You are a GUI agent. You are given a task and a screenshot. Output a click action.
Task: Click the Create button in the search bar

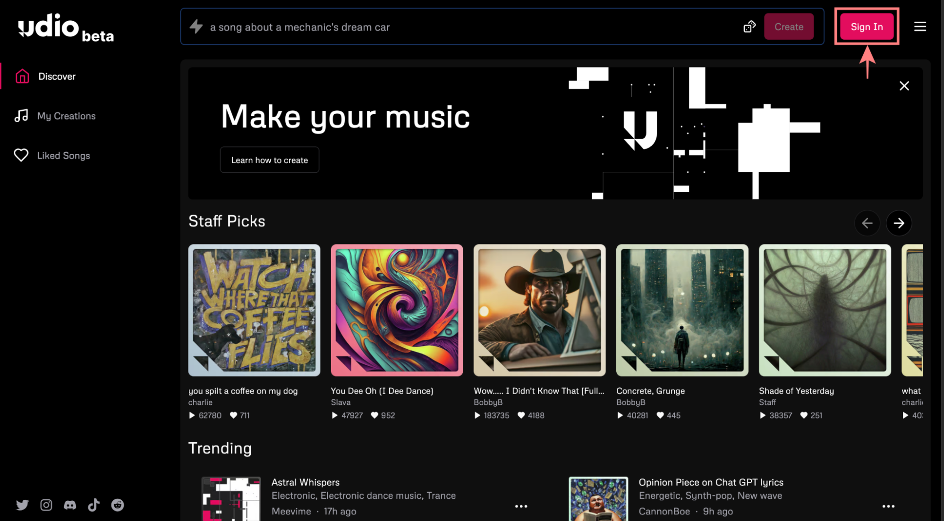[789, 27]
